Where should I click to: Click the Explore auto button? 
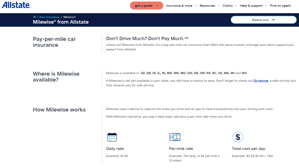(x=263, y=20)
